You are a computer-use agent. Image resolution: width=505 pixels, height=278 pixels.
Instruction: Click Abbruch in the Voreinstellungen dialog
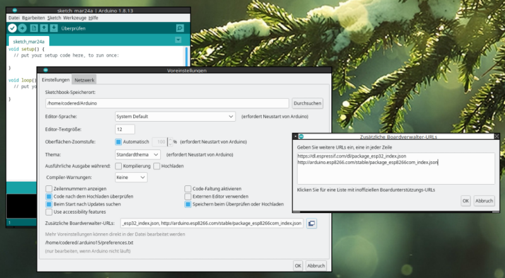point(316,266)
